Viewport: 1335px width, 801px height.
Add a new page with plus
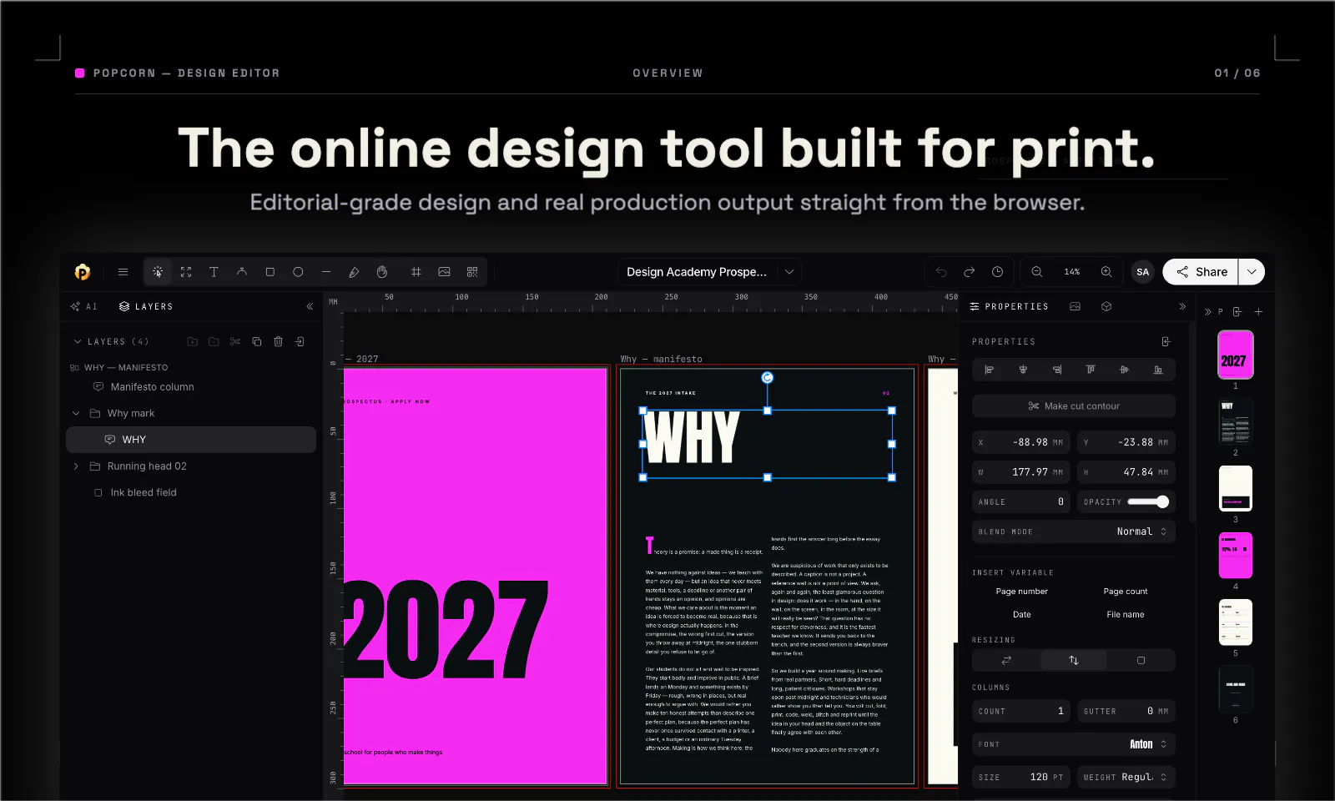1258,312
